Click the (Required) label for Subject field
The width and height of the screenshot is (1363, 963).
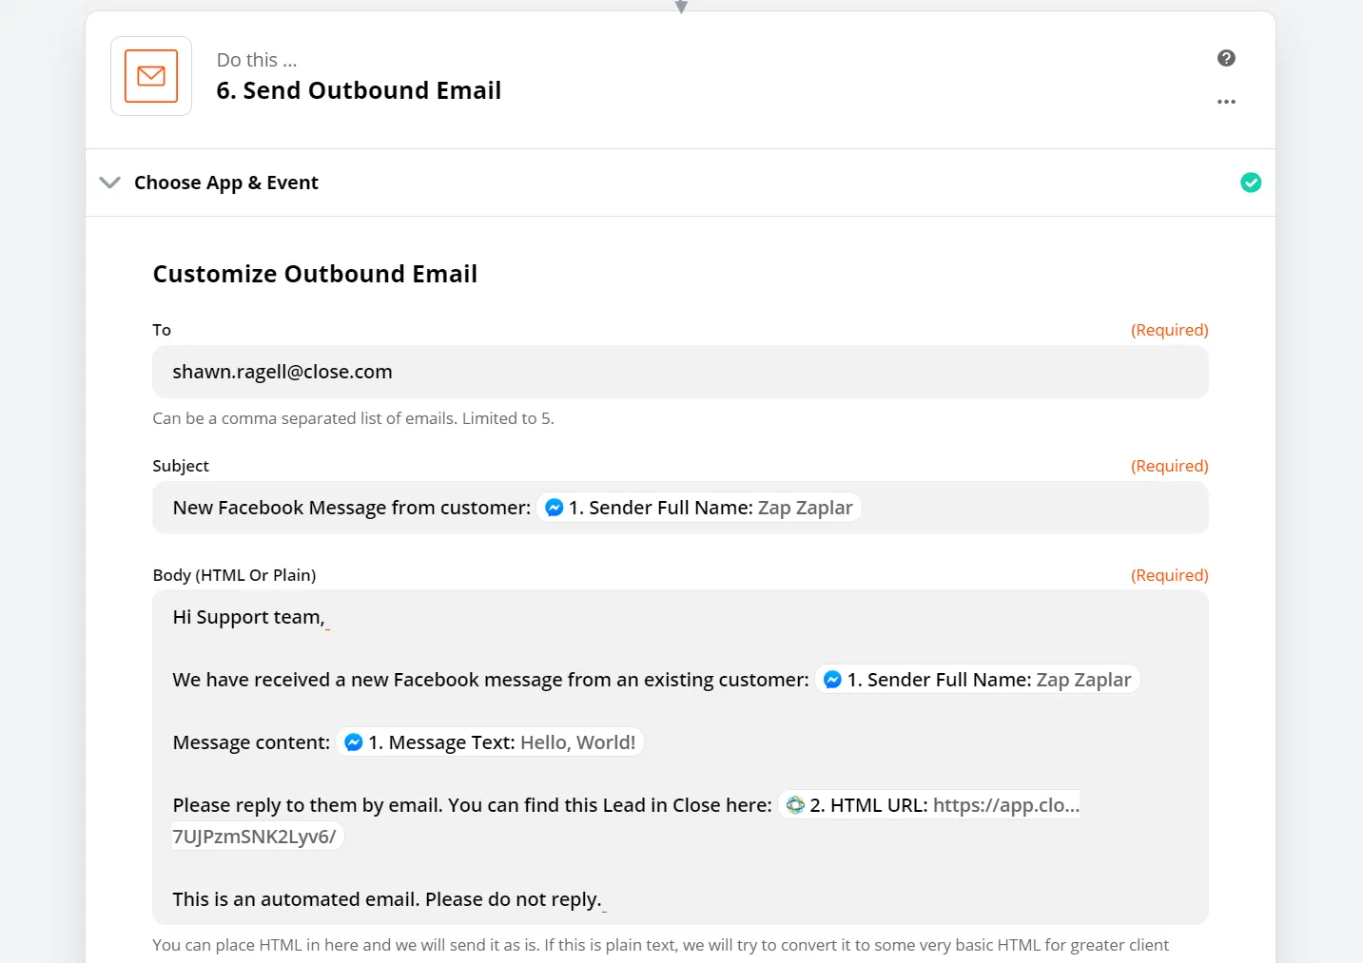(x=1170, y=466)
